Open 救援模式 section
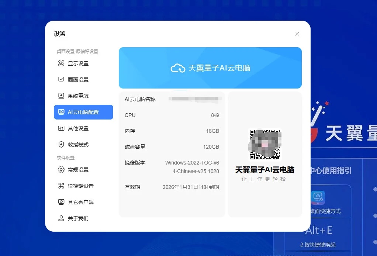The image size is (377, 256). [x=83, y=145]
